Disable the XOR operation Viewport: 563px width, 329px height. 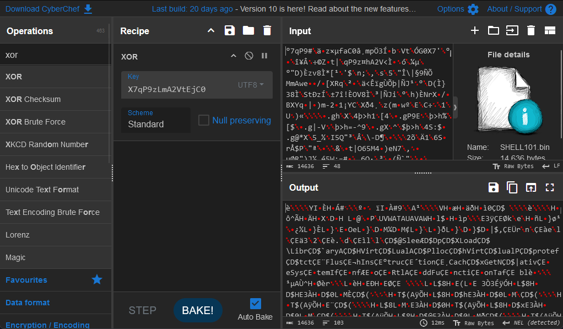click(249, 56)
